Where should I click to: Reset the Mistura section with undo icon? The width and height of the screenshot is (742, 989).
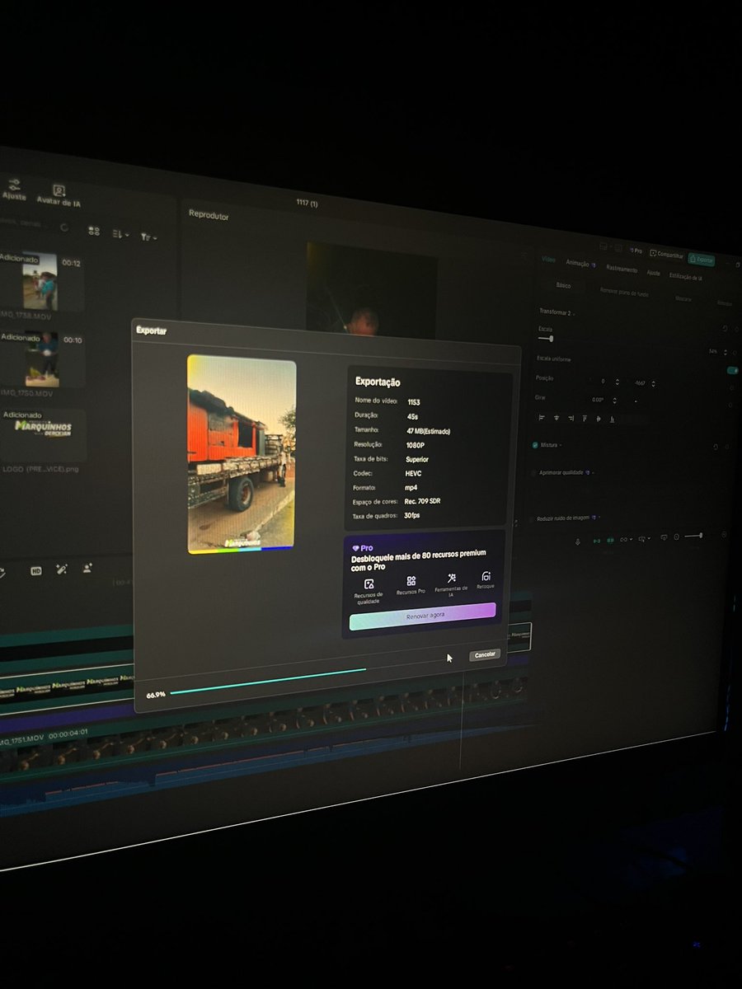pos(715,447)
